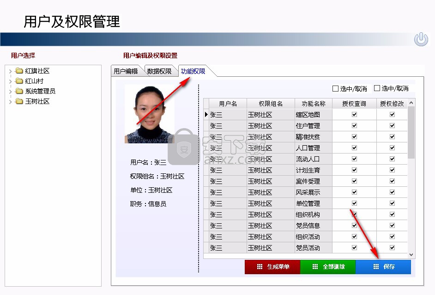
Task: Uncheck 授权查询 for 人口管理
Action: (x=354, y=148)
